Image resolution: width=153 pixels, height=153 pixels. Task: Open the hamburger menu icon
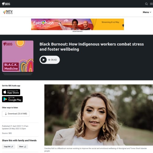point(151,4)
